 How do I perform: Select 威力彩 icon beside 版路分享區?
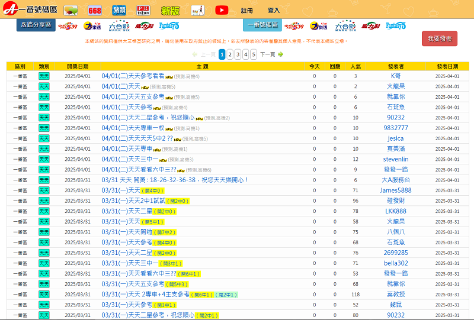144,25
